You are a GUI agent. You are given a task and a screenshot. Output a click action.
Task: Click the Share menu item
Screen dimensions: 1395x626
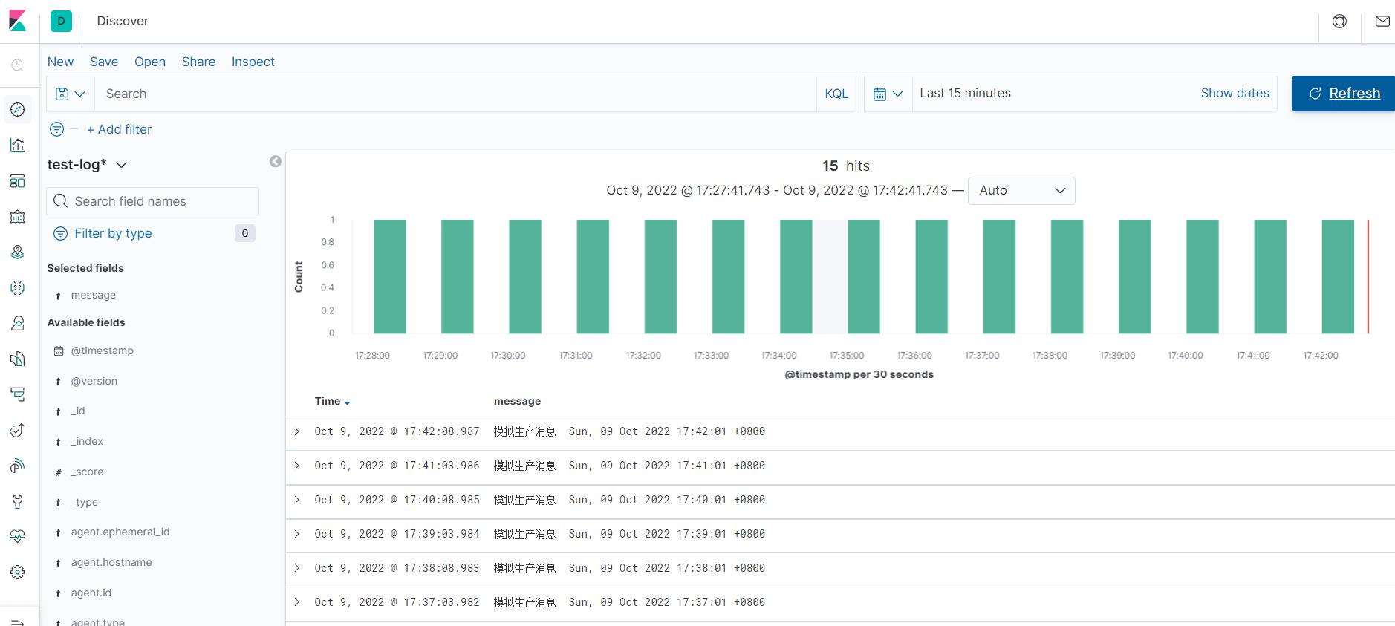pos(198,62)
